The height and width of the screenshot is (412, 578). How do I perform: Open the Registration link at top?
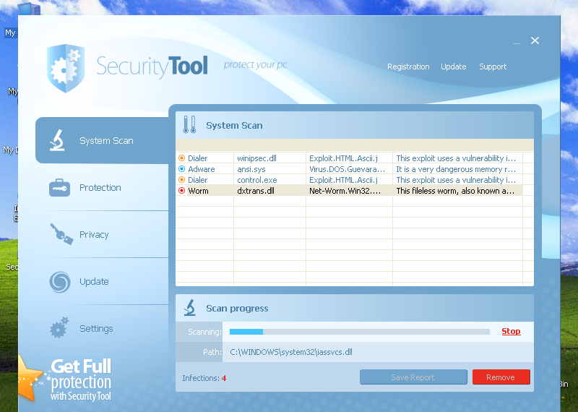click(408, 66)
